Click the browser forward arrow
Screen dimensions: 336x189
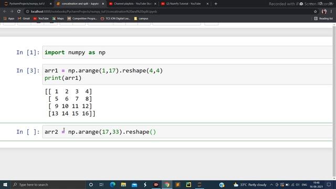tap(12, 12)
